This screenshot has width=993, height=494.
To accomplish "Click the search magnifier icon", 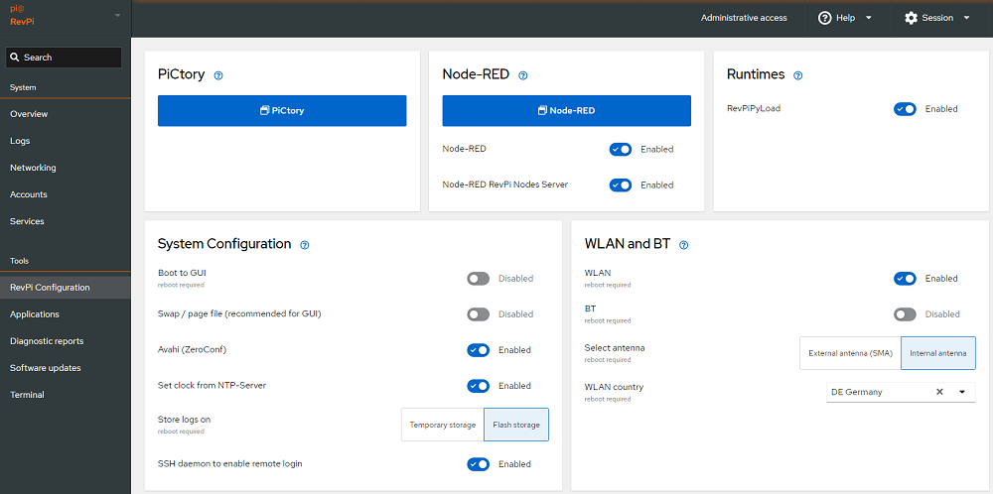I will (x=15, y=58).
